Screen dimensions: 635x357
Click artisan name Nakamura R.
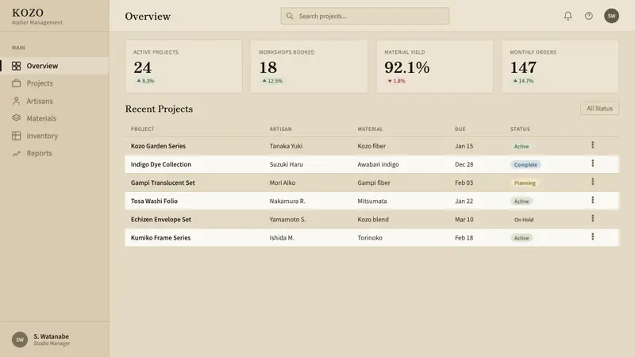(287, 201)
